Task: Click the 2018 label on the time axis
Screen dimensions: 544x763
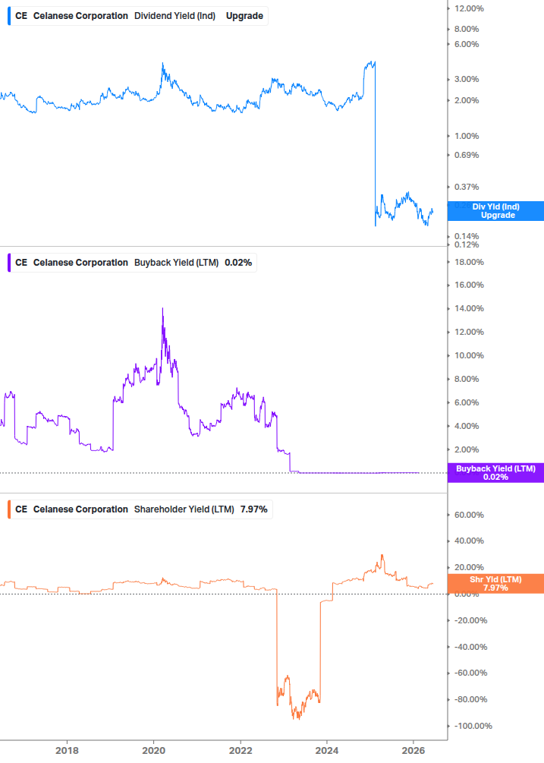Action: [67, 750]
